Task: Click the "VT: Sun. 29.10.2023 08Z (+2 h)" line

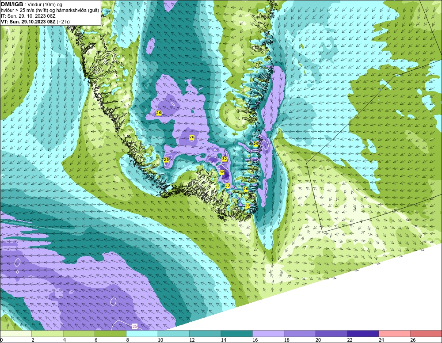Action: [35, 22]
